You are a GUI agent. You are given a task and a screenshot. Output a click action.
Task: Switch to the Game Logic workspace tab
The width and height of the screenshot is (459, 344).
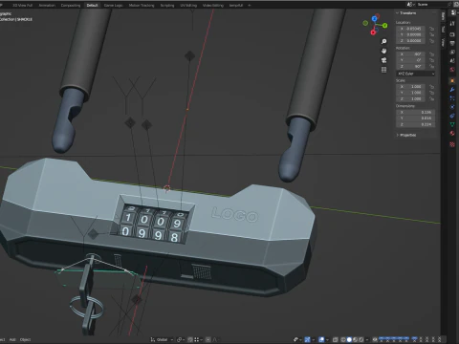(x=113, y=5)
